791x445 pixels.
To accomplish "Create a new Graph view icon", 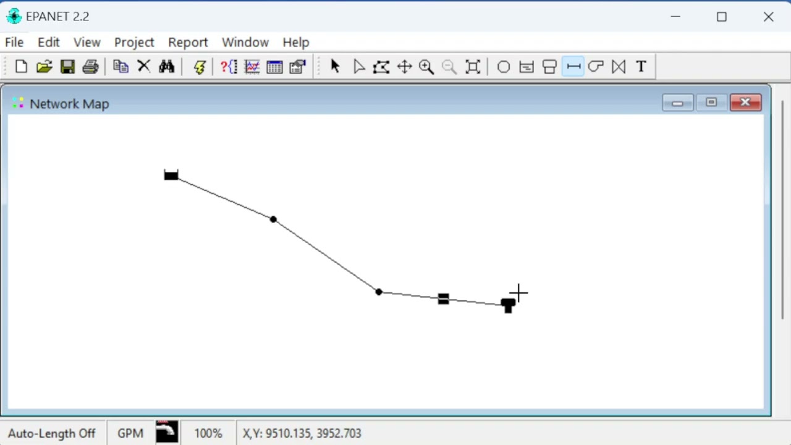I will click(x=252, y=67).
